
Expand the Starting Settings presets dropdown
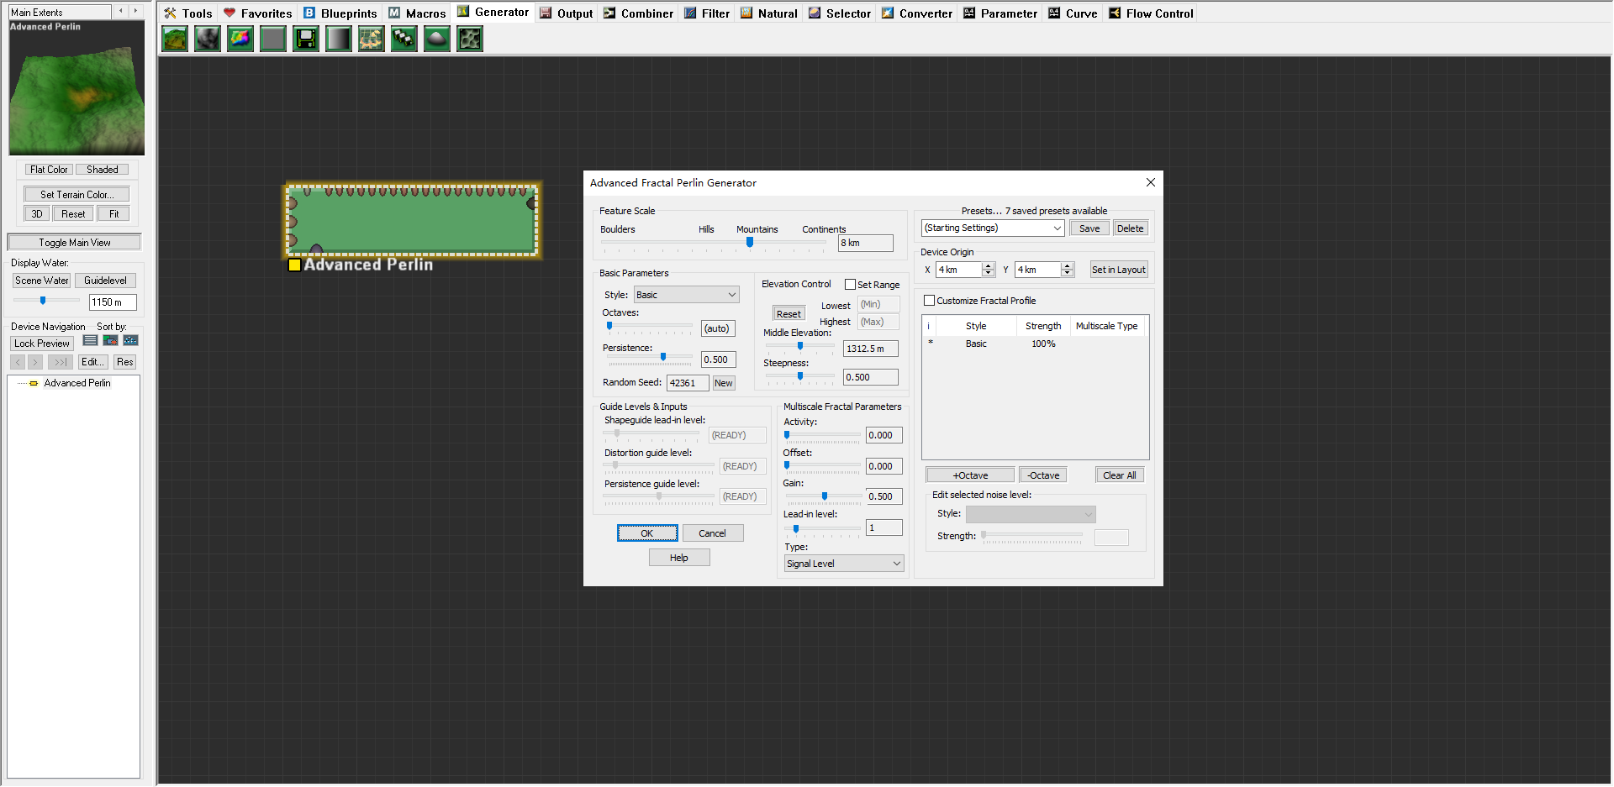pyautogui.click(x=993, y=228)
